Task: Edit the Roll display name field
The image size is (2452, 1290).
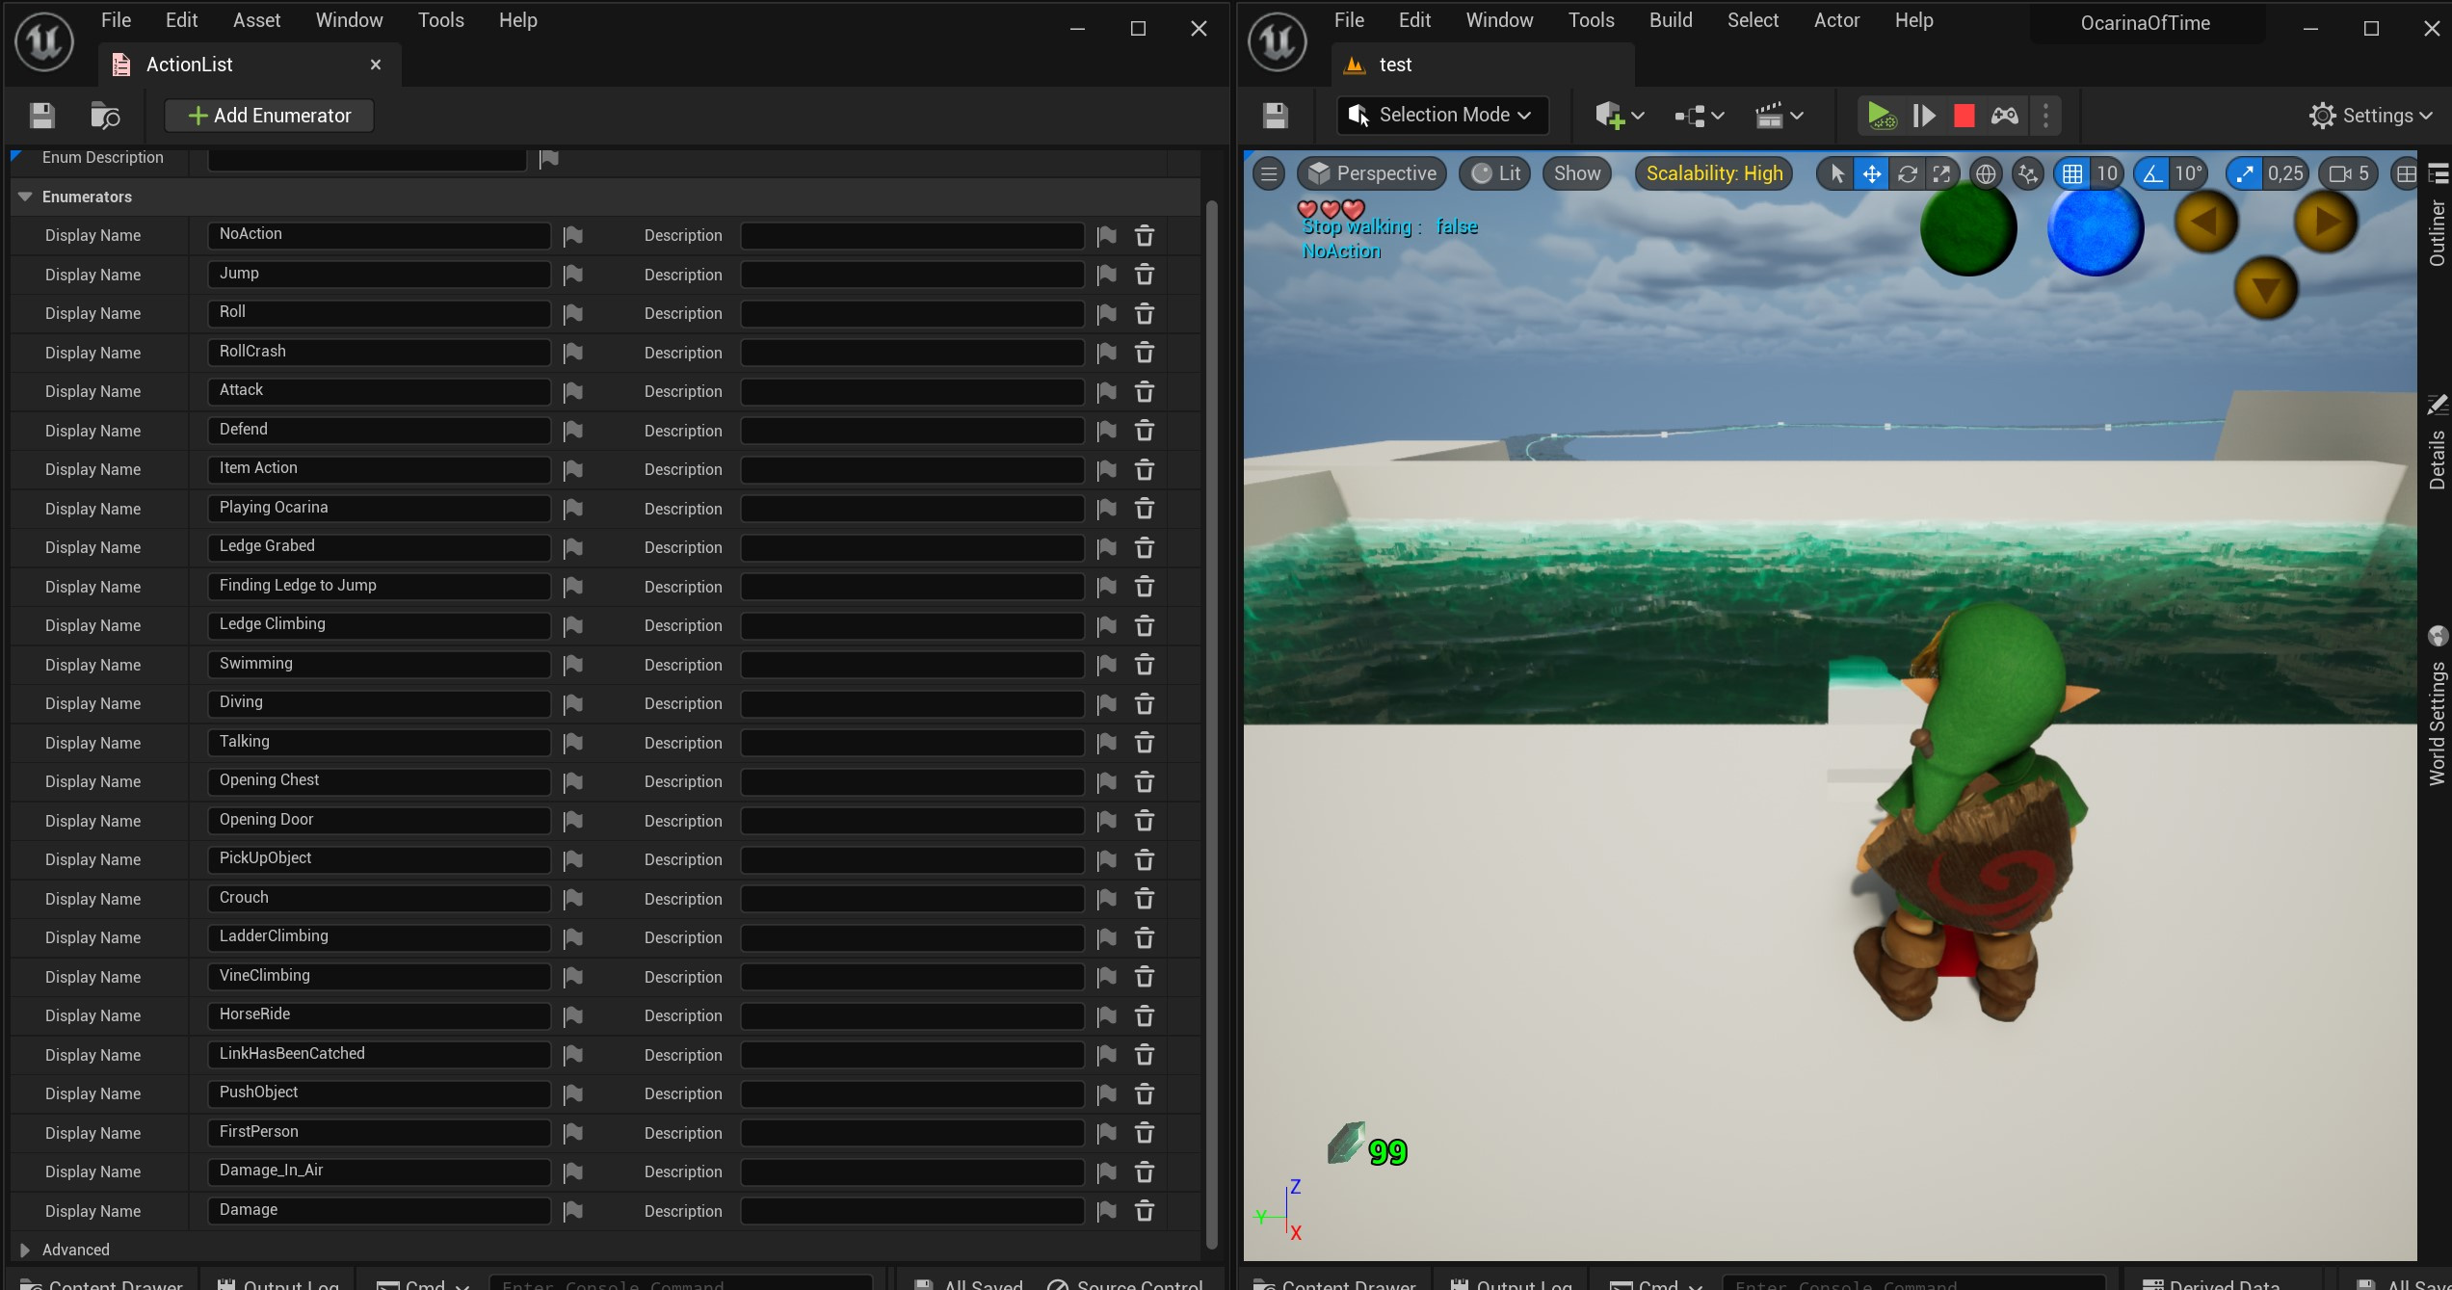Action: pos(379,313)
